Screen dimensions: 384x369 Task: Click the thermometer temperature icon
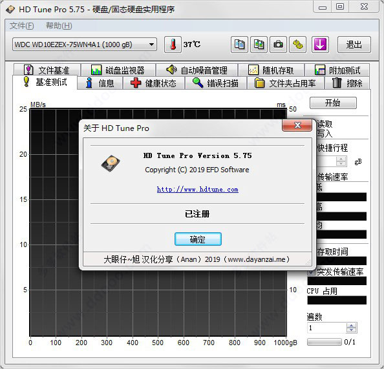coord(173,45)
